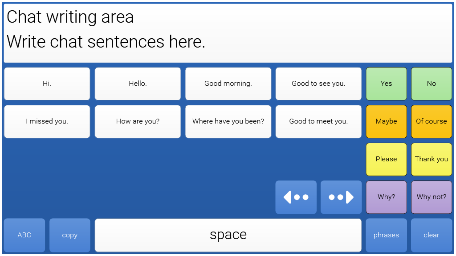Choose the 'How are you?' phrase
The image size is (456, 256).
point(138,121)
